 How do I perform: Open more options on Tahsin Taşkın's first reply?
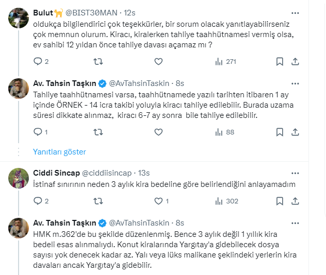[295, 82]
